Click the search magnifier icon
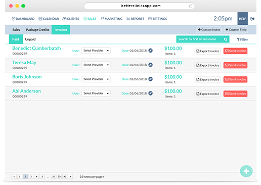Viewport: 261px width, 185px height. [x=226, y=39]
